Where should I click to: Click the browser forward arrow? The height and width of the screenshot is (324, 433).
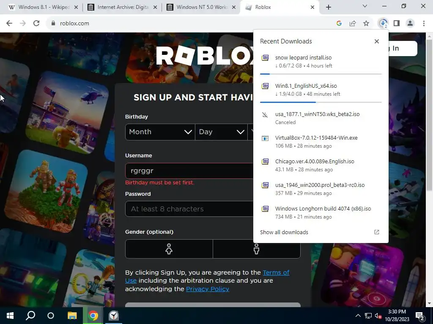[x=23, y=24]
